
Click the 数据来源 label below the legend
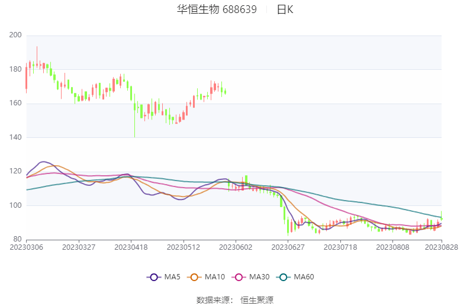(x=214, y=300)
